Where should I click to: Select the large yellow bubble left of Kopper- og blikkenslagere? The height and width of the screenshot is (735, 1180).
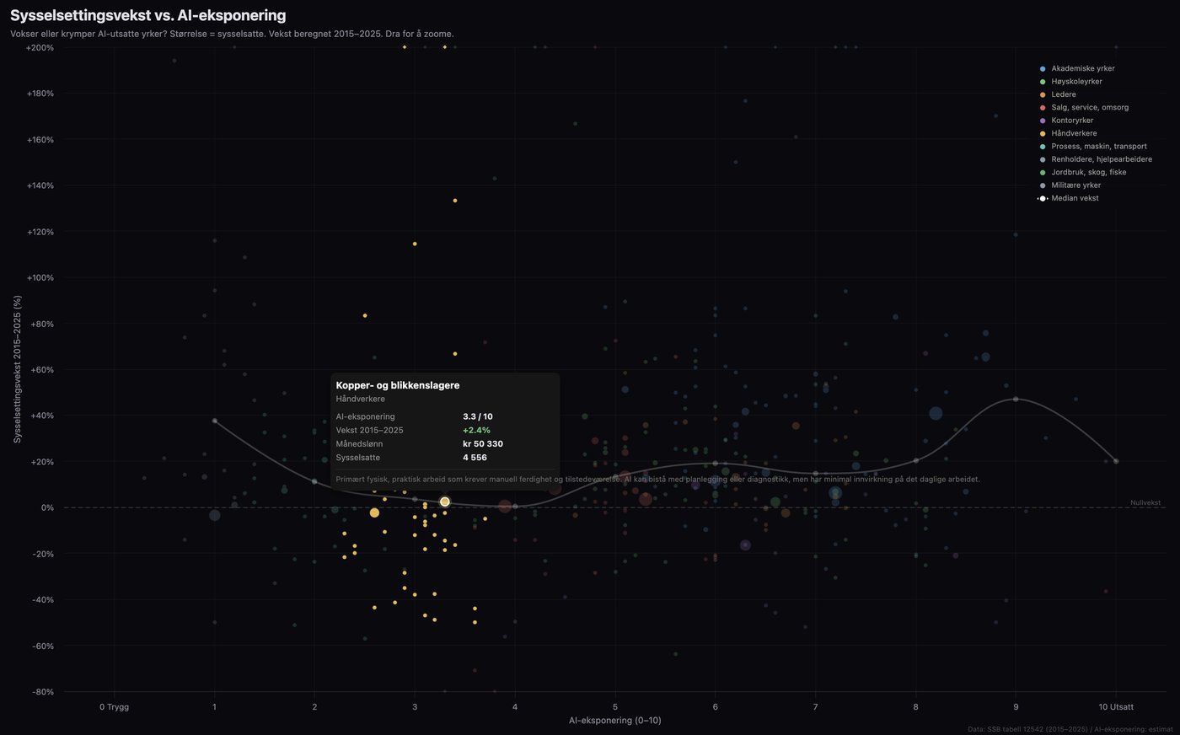[x=374, y=512]
